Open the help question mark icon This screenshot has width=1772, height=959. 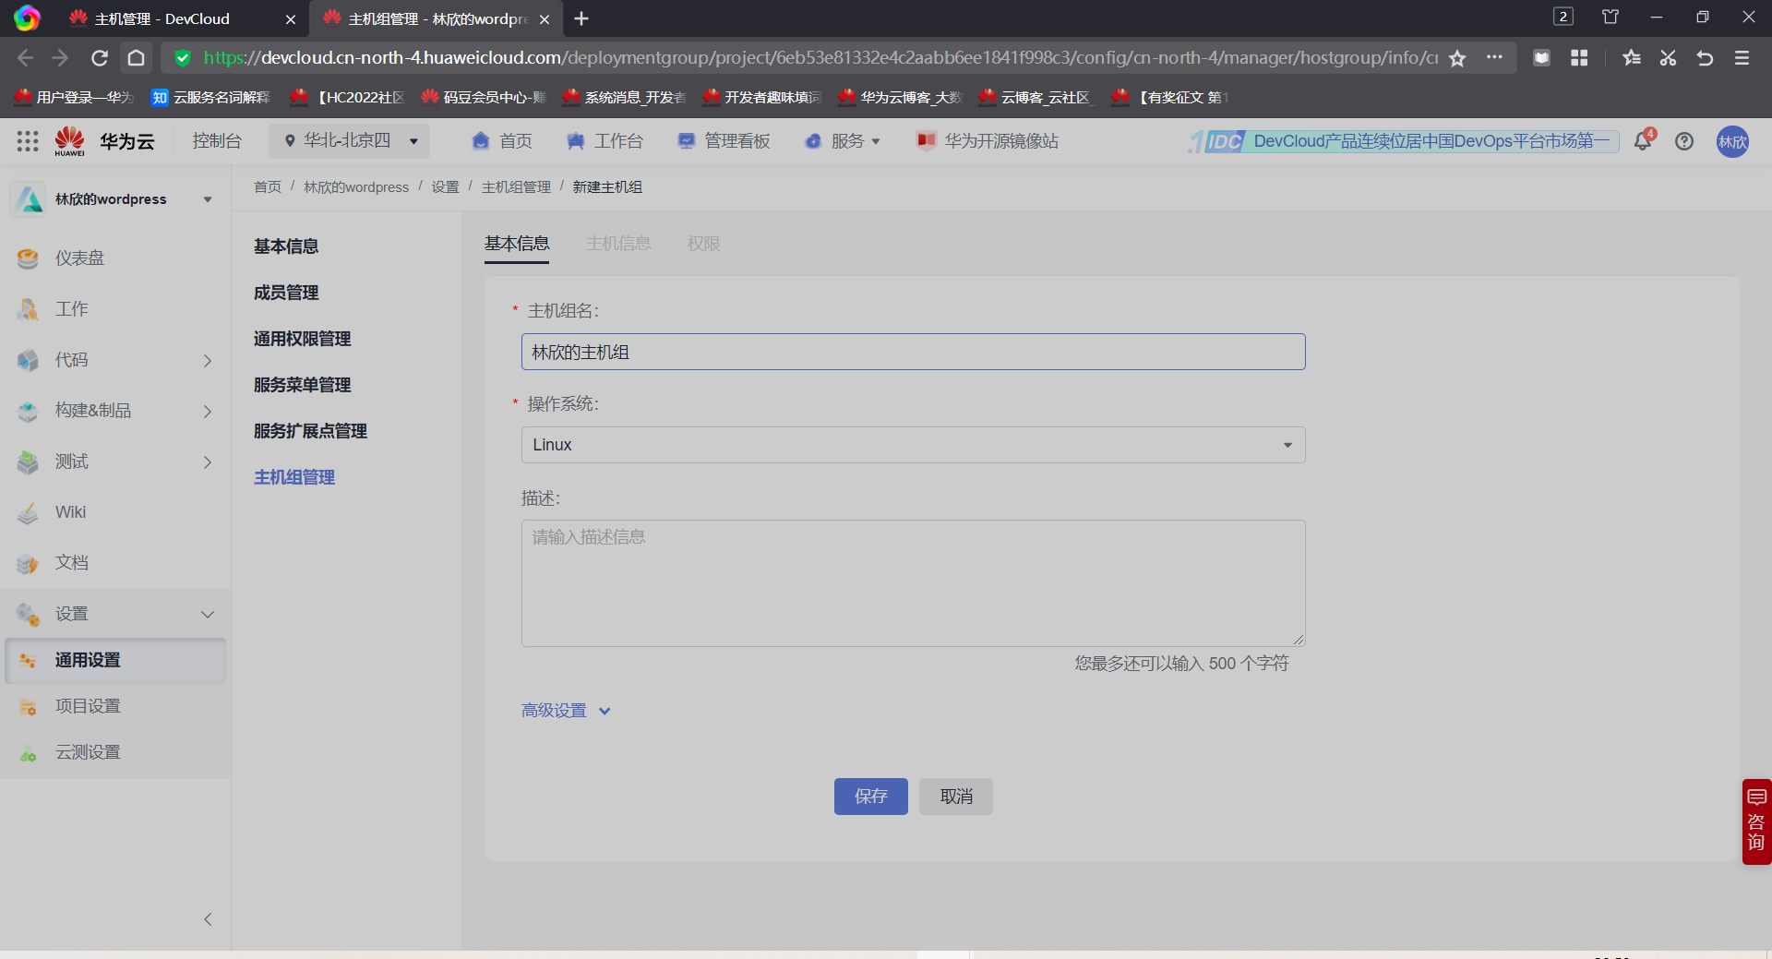tap(1684, 141)
